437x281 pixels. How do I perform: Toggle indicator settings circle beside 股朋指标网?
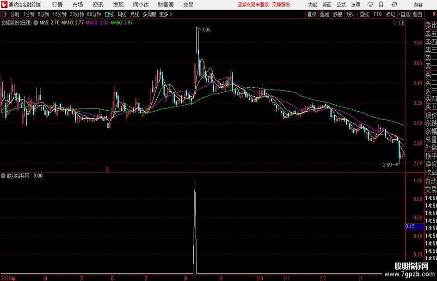click(x=3, y=176)
